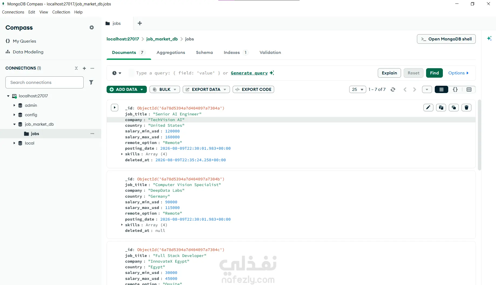
Task: Switch to table view
Action: click(x=469, y=90)
